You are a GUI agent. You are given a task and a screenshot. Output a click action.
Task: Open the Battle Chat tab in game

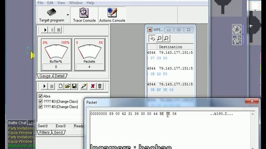click(17, 123)
